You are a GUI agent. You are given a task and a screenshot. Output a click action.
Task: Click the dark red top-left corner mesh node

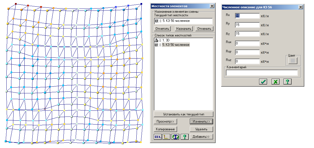(x=16, y=4)
